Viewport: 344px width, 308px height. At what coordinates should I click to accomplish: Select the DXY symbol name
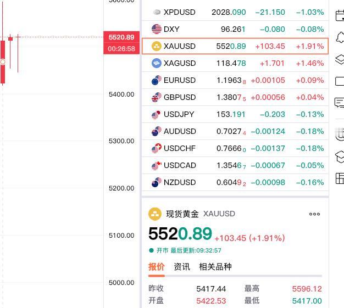(x=171, y=29)
